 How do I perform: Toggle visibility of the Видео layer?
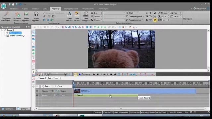(x=37, y=91)
